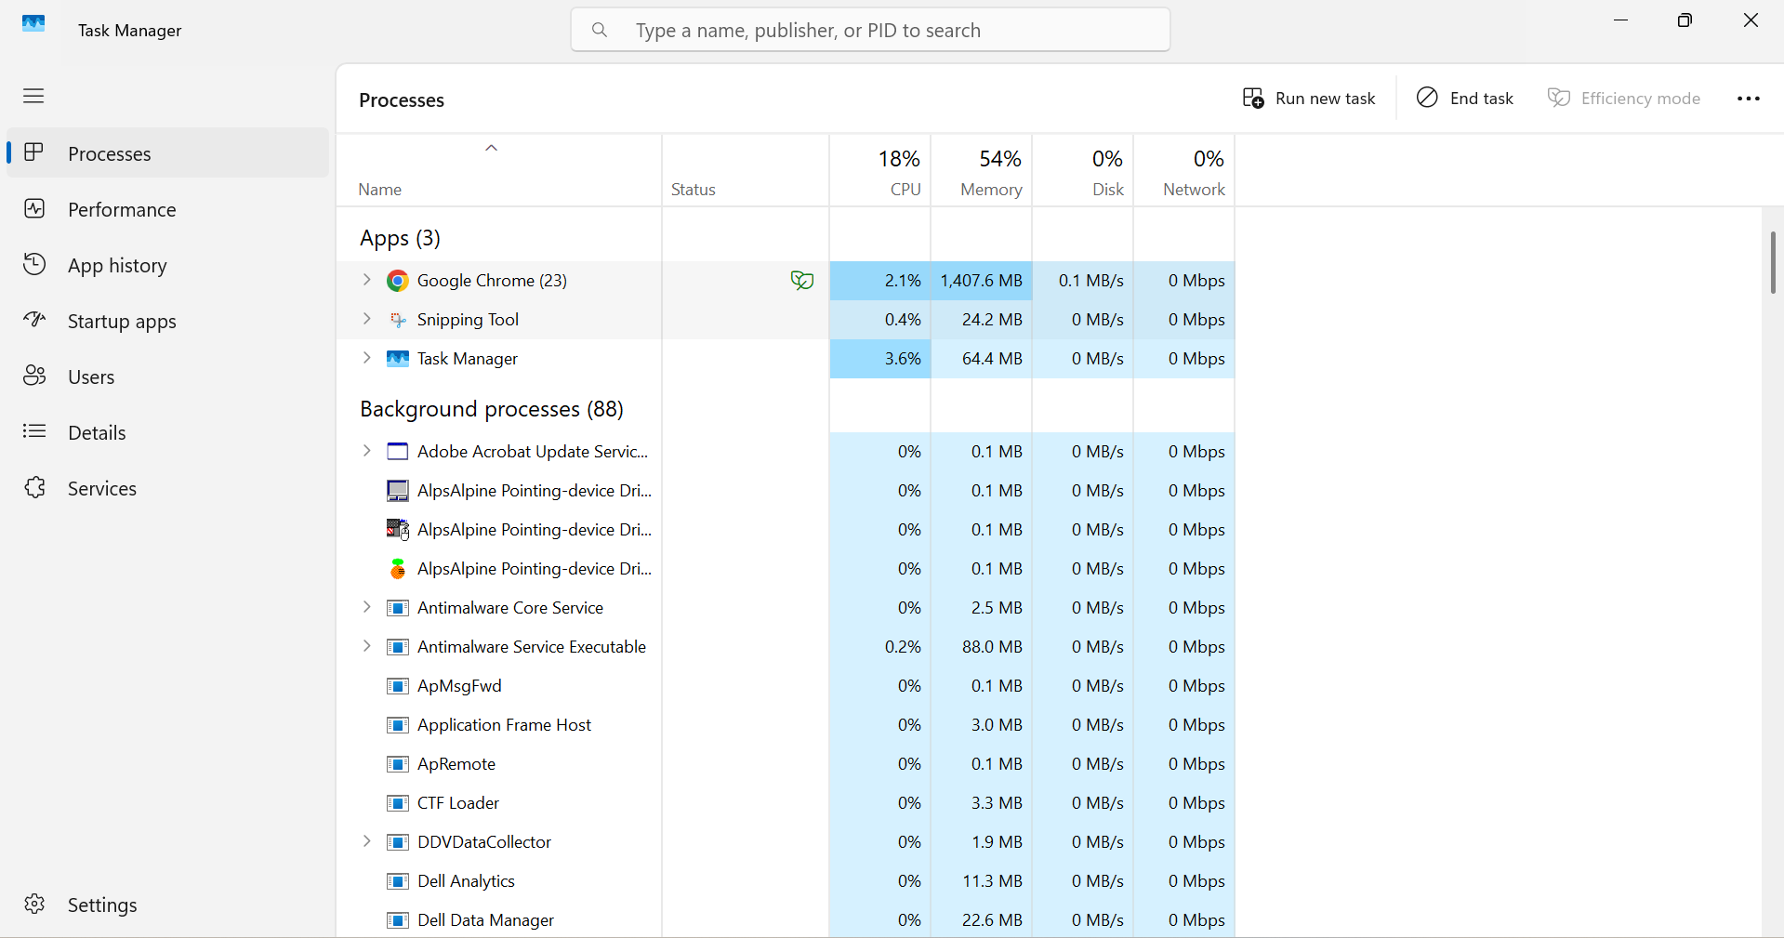The width and height of the screenshot is (1784, 938).
Task: Click End task button
Action: [1465, 99]
